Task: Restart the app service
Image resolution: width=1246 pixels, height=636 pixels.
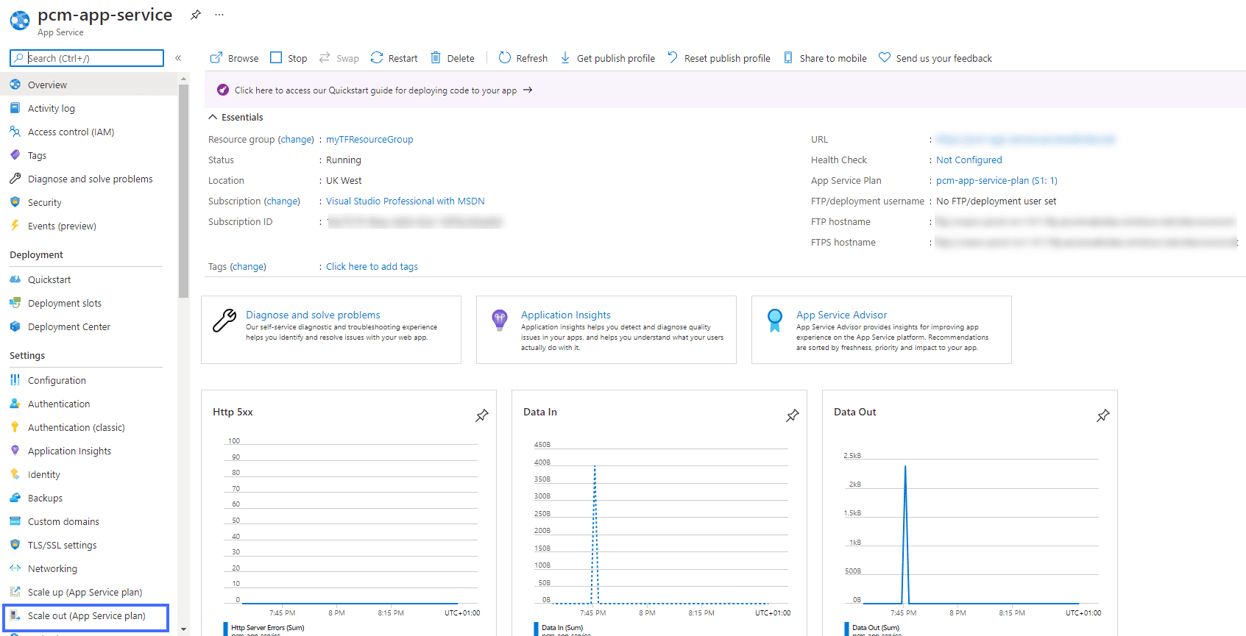Action: pyautogui.click(x=394, y=58)
